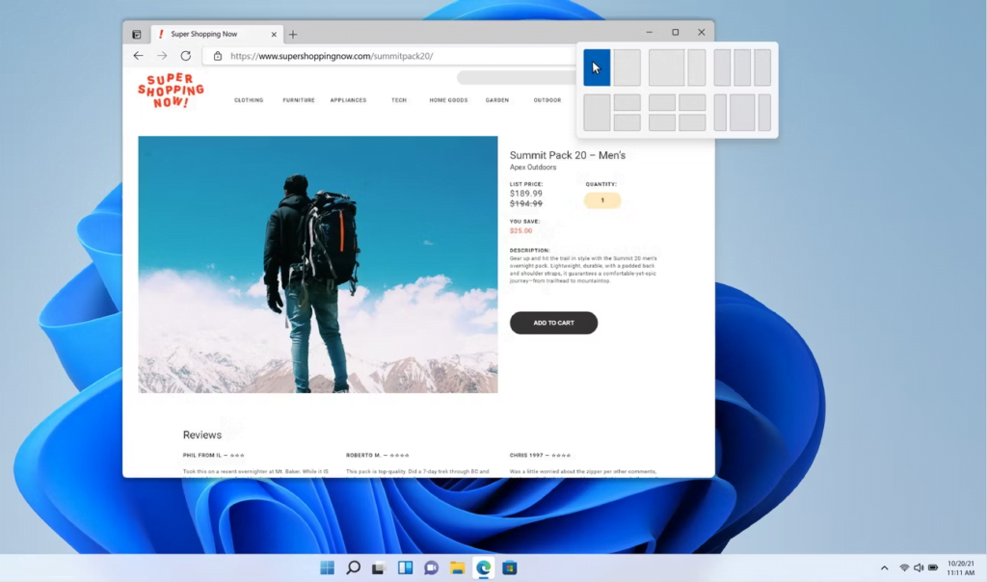Switch to the Super Shopping Now tab
The image size is (987, 582).
tap(205, 32)
